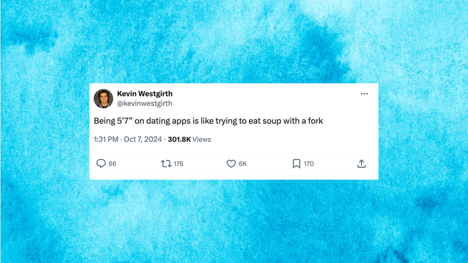Click the repost arrows icon
Image resolution: width=468 pixels, height=263 pixels.
[x=166, y=164]
